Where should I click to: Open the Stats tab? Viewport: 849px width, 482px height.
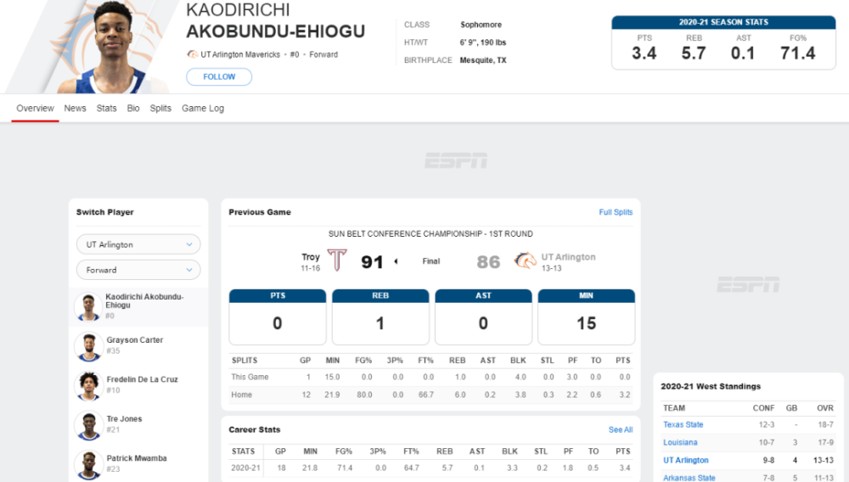pyautogui.click(x=107, y=108)
